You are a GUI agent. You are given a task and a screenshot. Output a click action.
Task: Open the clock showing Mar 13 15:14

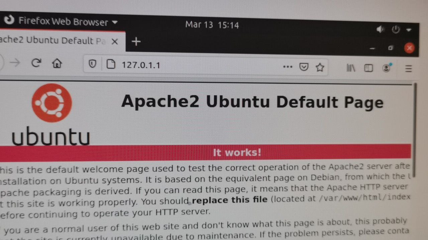tap(212, 25)
